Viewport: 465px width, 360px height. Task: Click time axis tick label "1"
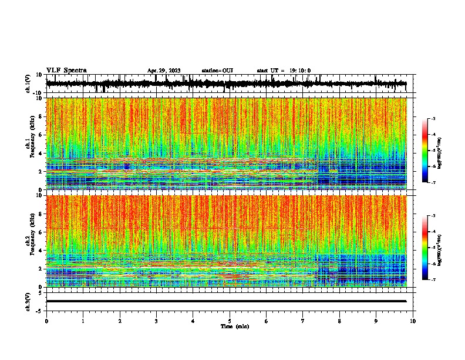tap(83, 321)
